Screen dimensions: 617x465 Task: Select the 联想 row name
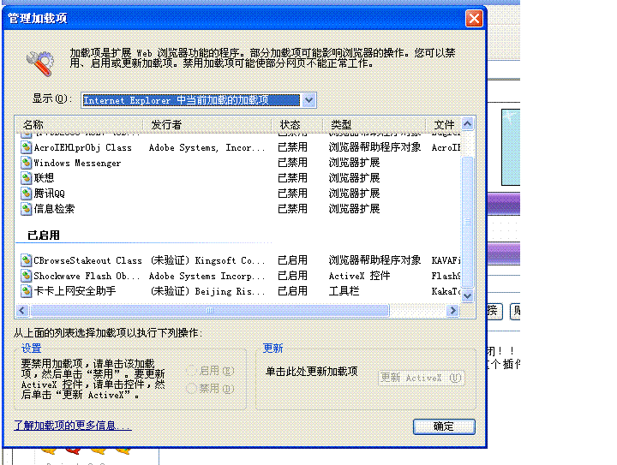click(x=44, y=178)
